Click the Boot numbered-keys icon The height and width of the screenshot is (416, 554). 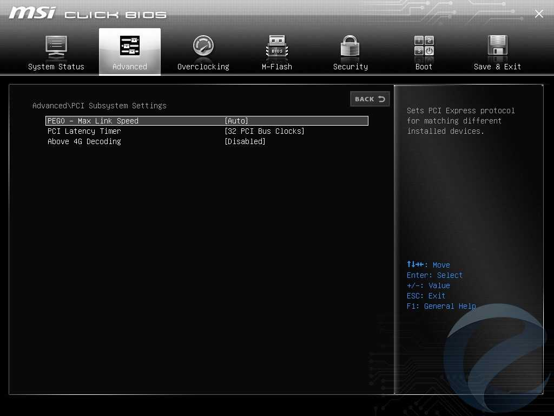[x=424, y=47]
